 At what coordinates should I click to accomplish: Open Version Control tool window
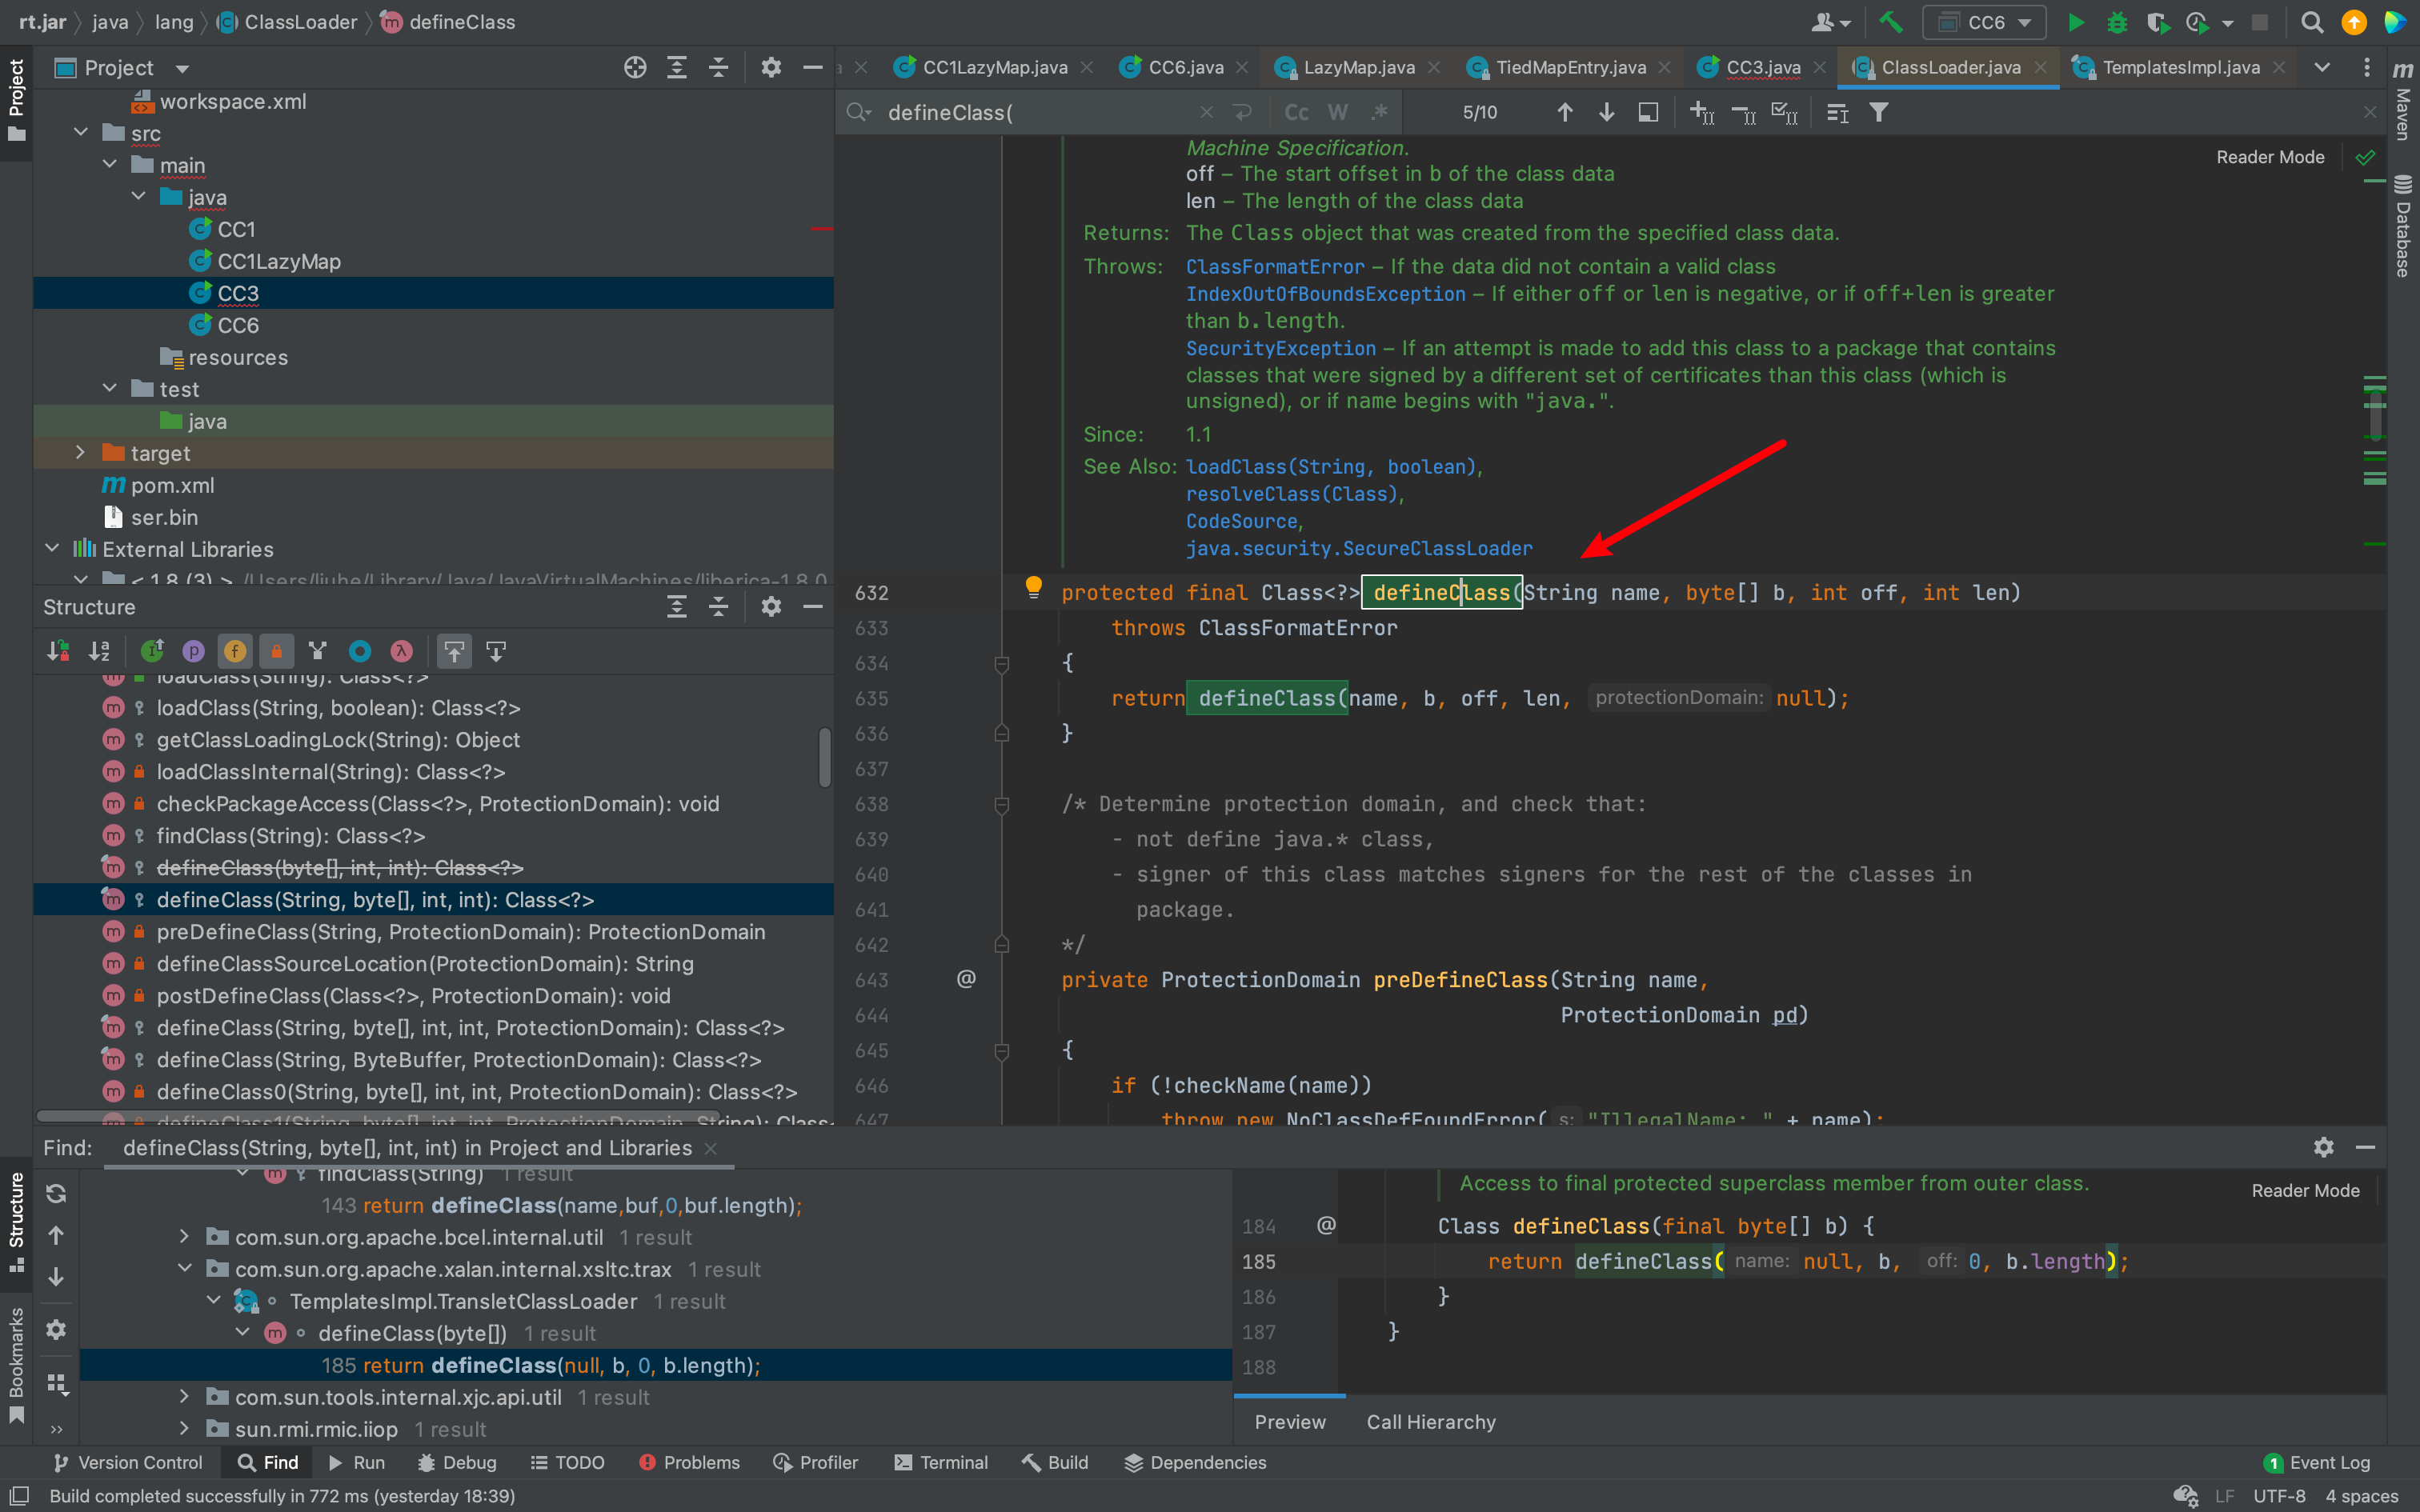coord(127,1462)
